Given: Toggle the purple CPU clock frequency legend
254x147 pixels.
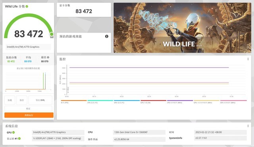Looking at the screenshot, I should 180,101.
